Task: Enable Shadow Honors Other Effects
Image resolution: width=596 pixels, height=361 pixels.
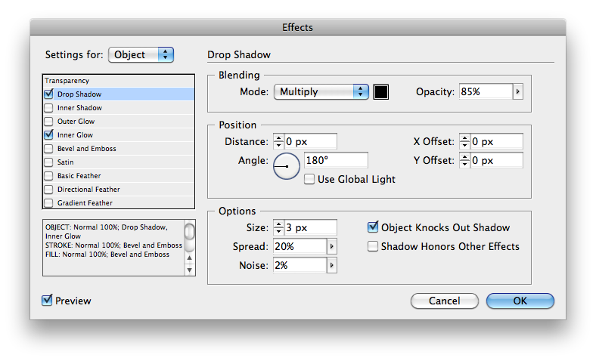Action: coord(373,246)
